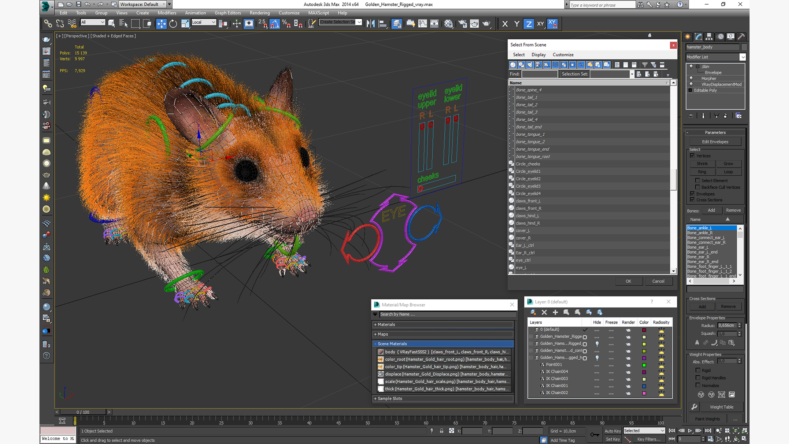The width and height of the screenshot is (789, 444).
Task: Open the Material Editor teapot-sphere icon
Action: click(448, 23)
